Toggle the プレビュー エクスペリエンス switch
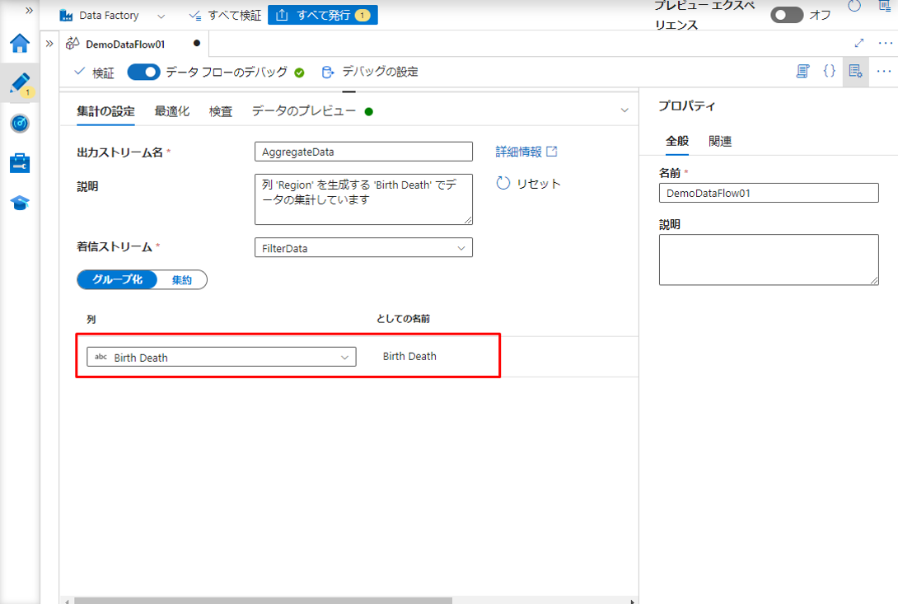The image size is (898, 604). [786, 16]
